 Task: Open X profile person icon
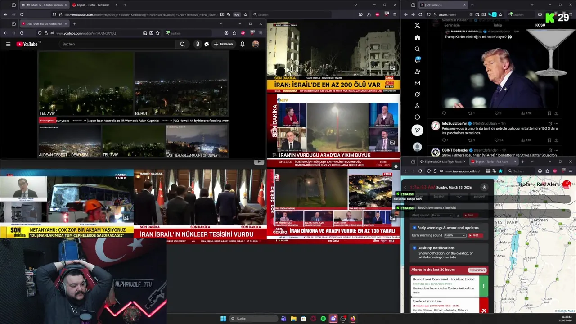(417, 106)
